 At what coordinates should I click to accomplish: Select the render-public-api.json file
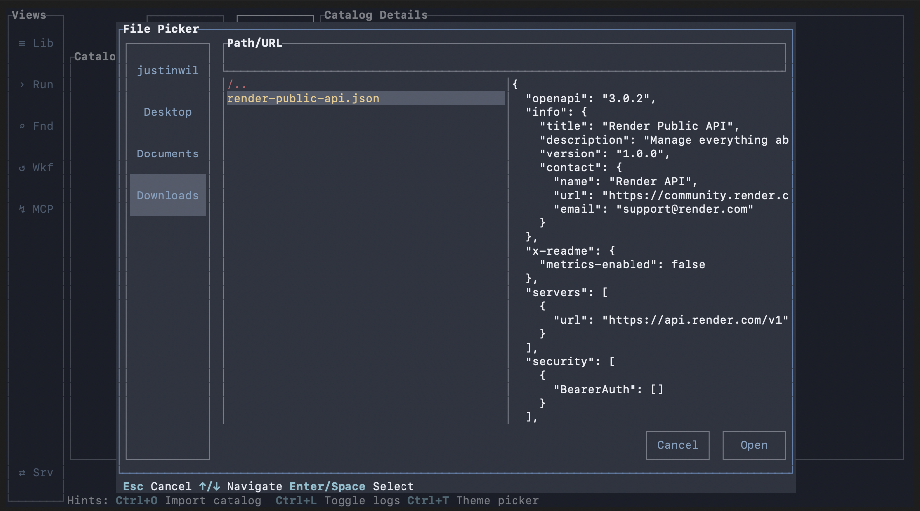tap(303, 98)
